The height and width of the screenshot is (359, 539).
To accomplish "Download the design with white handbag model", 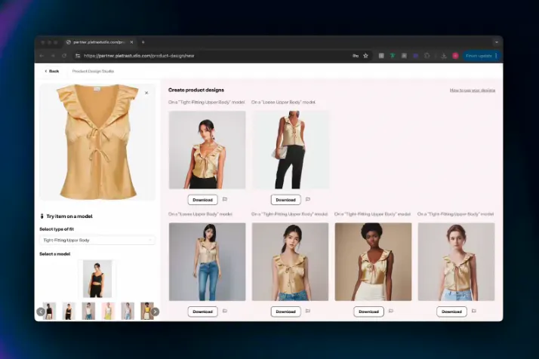I will (x=285, y=200).
